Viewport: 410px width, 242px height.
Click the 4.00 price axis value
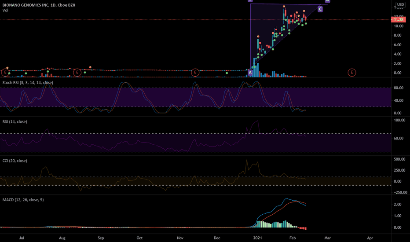click(x=397, y=54)
